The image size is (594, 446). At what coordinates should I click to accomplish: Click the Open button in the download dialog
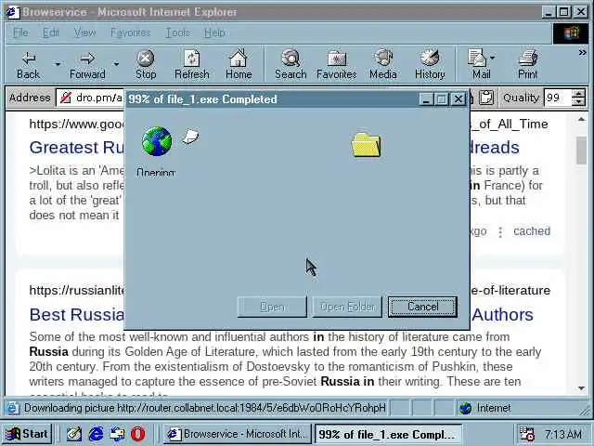click(x=272, y=307)
